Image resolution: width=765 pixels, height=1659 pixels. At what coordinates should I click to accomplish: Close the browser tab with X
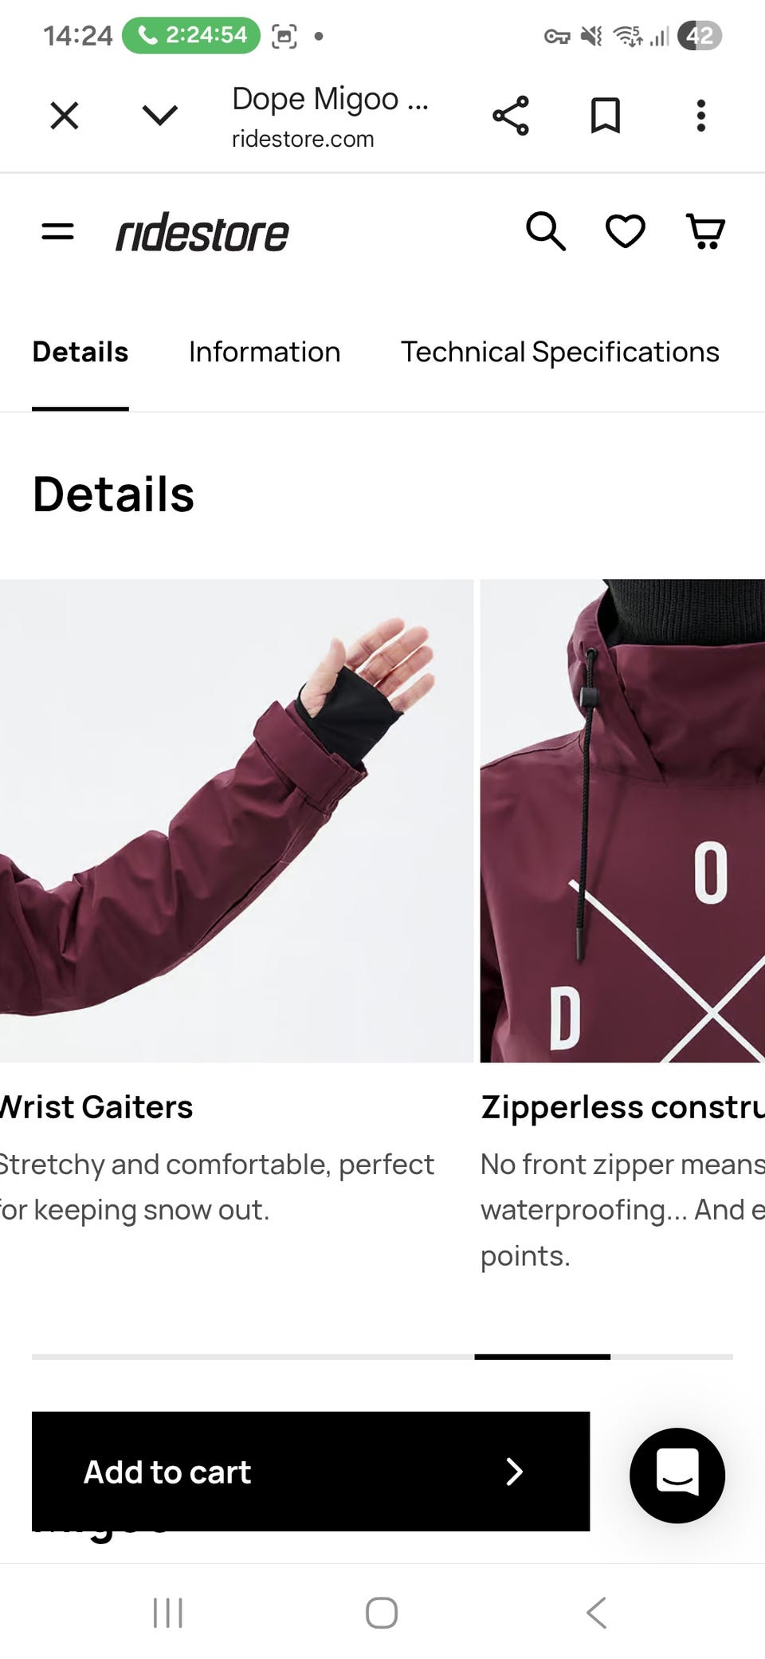pos(65,116)
